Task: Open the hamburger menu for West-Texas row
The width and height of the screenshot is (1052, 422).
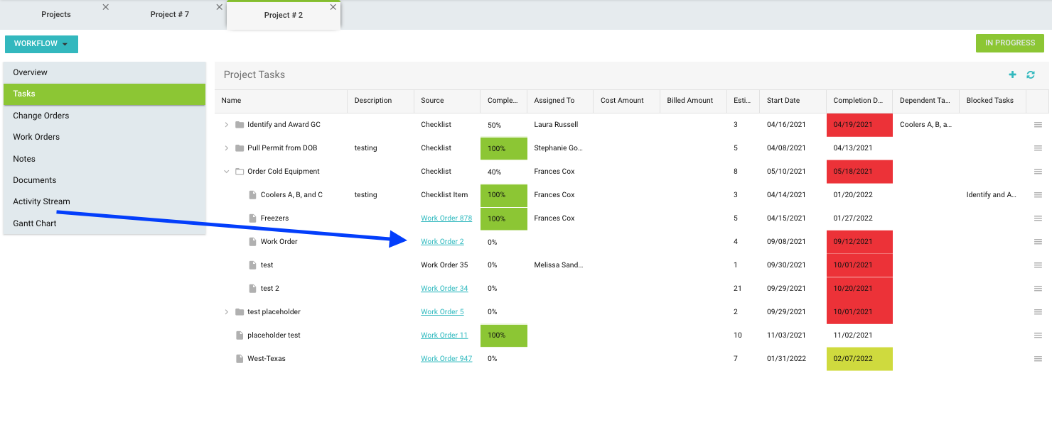Action: [x=1038, y=359]
